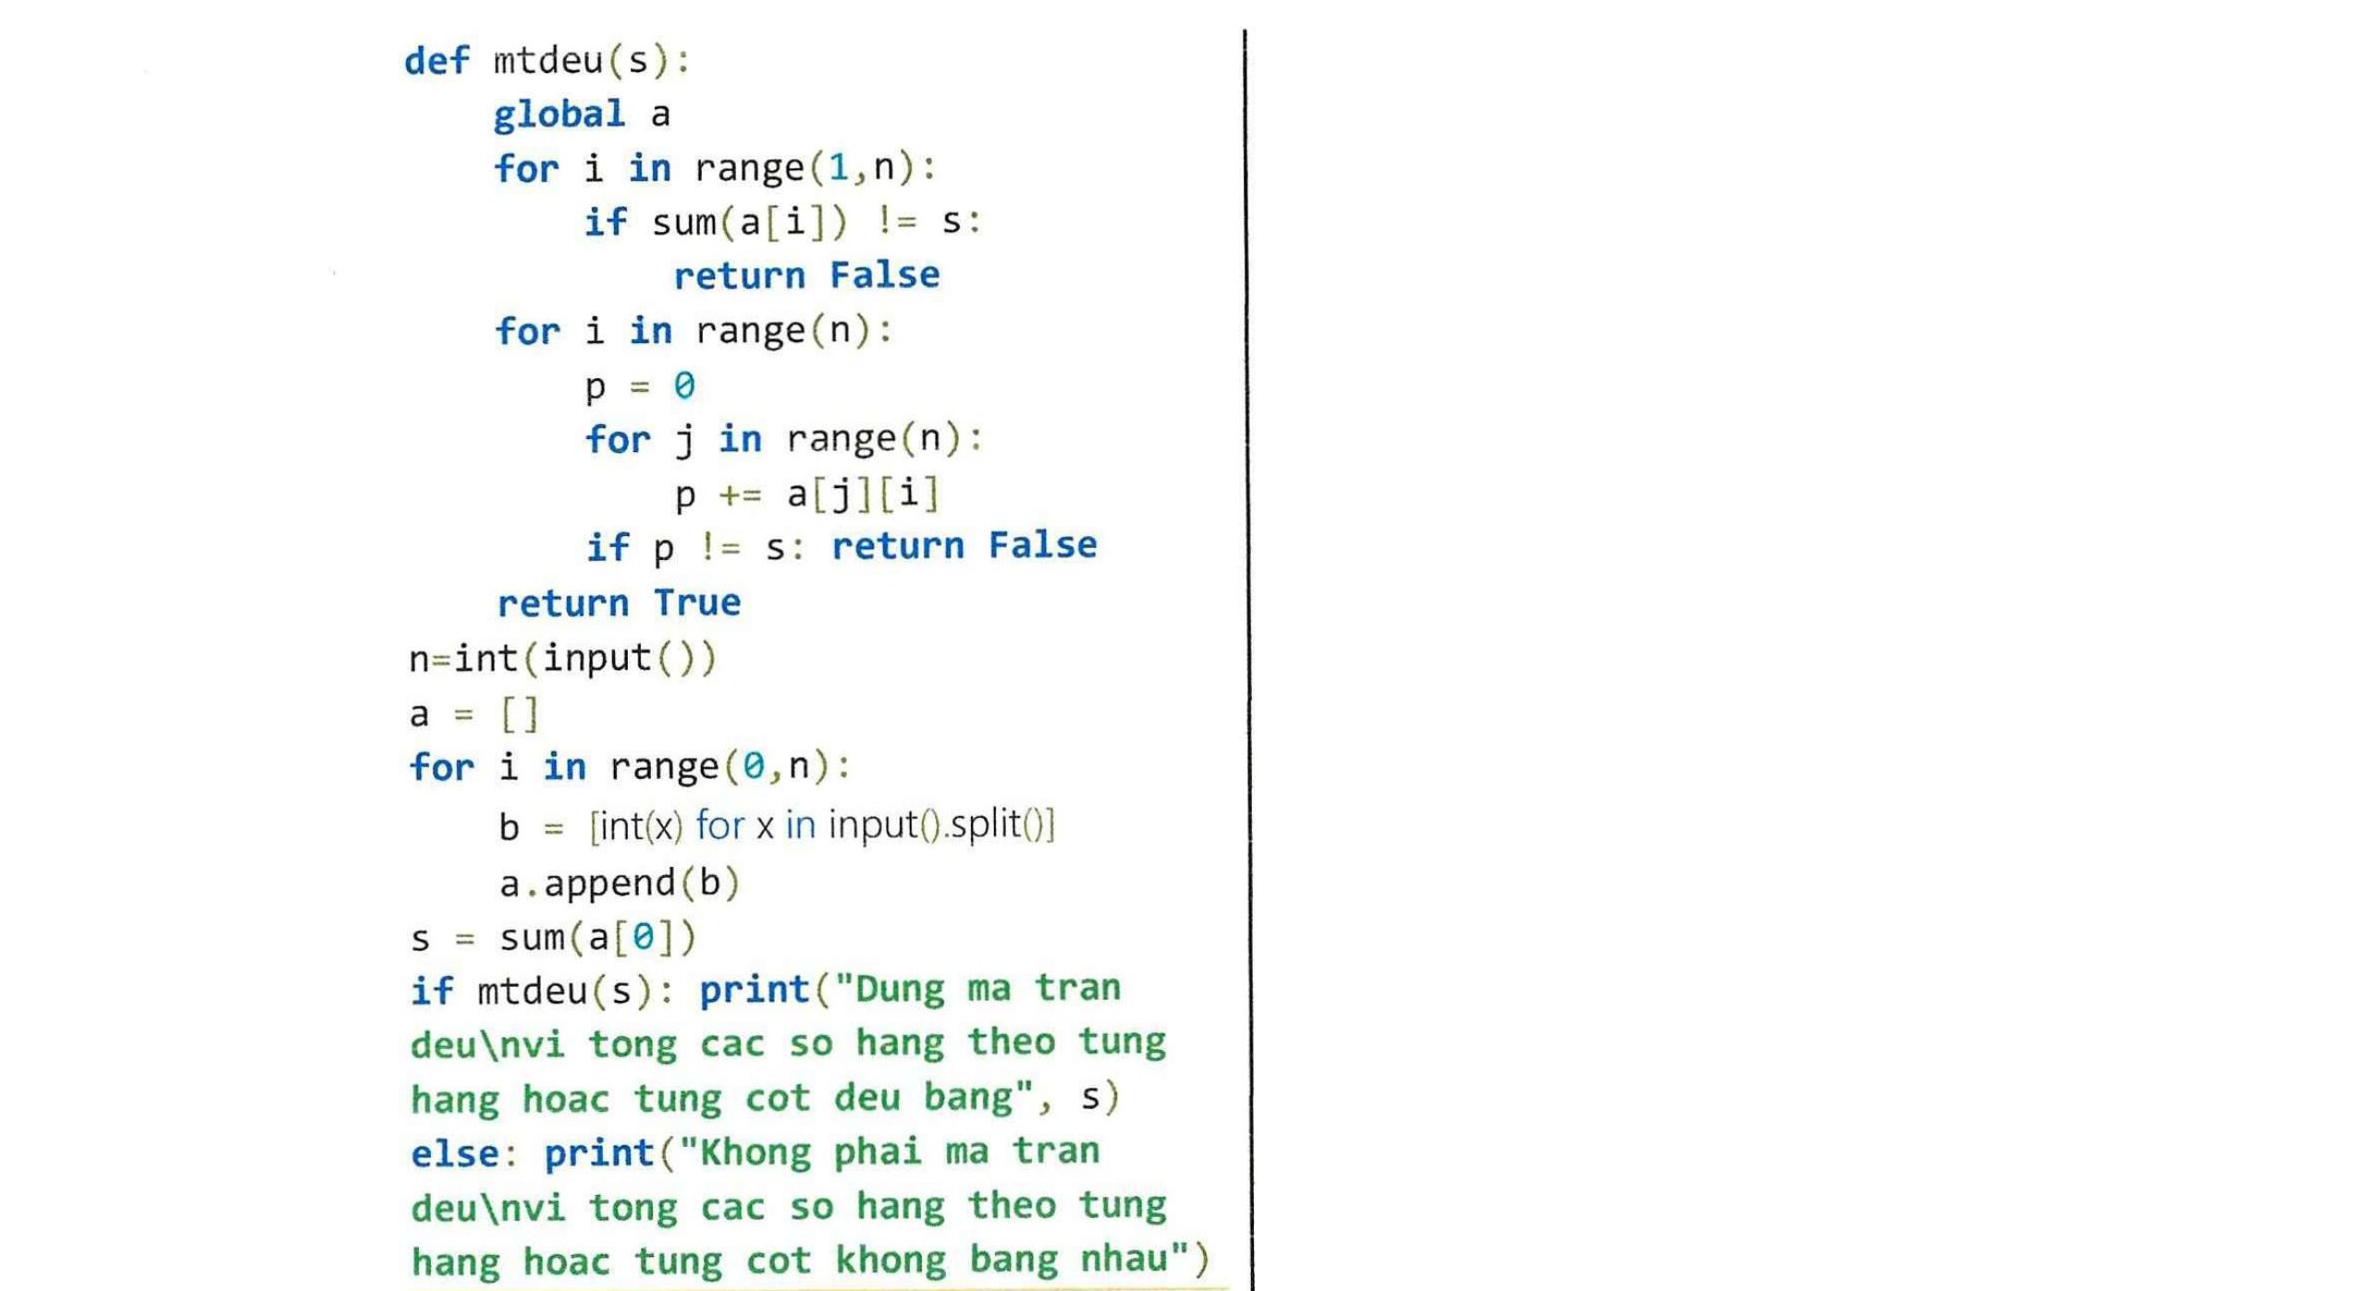The width and height of the screenshot is (2357, 1291).
Task: Click the 'a = []' assignment
Action: 473,713
